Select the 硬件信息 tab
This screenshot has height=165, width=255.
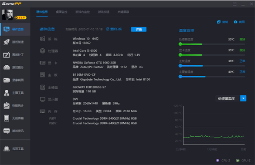42,12
